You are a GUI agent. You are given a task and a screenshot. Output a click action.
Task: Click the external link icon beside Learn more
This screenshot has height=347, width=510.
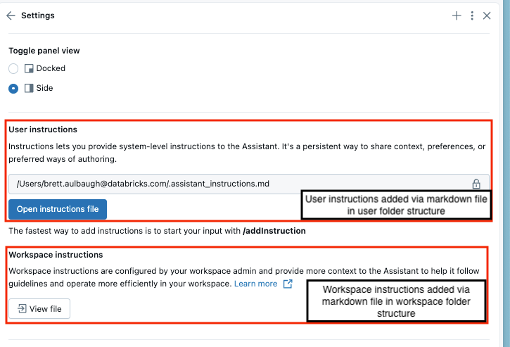tap(288, 284)
